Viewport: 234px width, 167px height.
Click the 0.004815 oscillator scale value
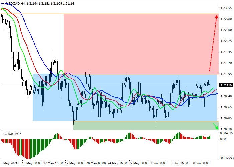[226, 133]
